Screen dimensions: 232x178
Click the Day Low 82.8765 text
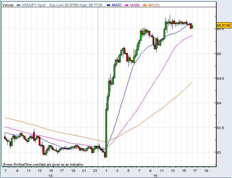coord(64,5)
